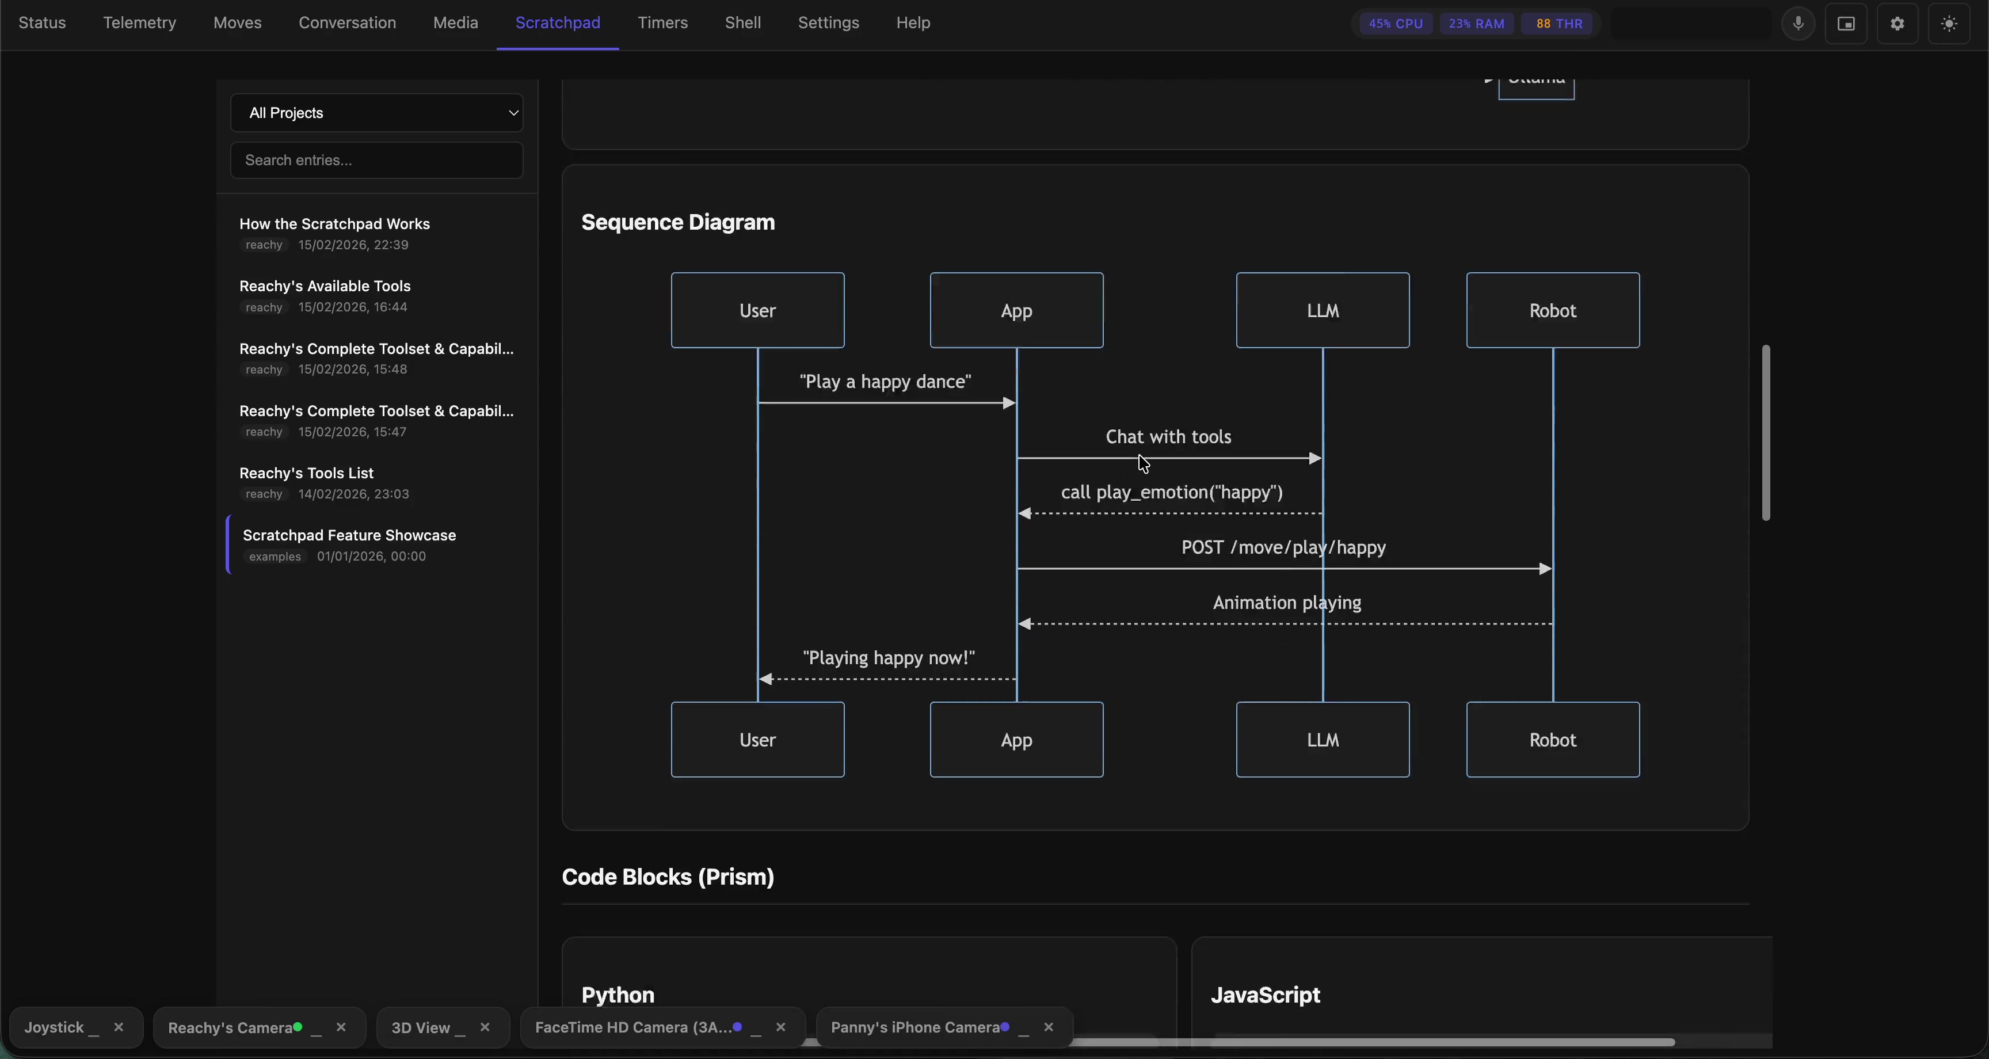Focus the Search entries field

pyautogui.click(x=377, y=160)
